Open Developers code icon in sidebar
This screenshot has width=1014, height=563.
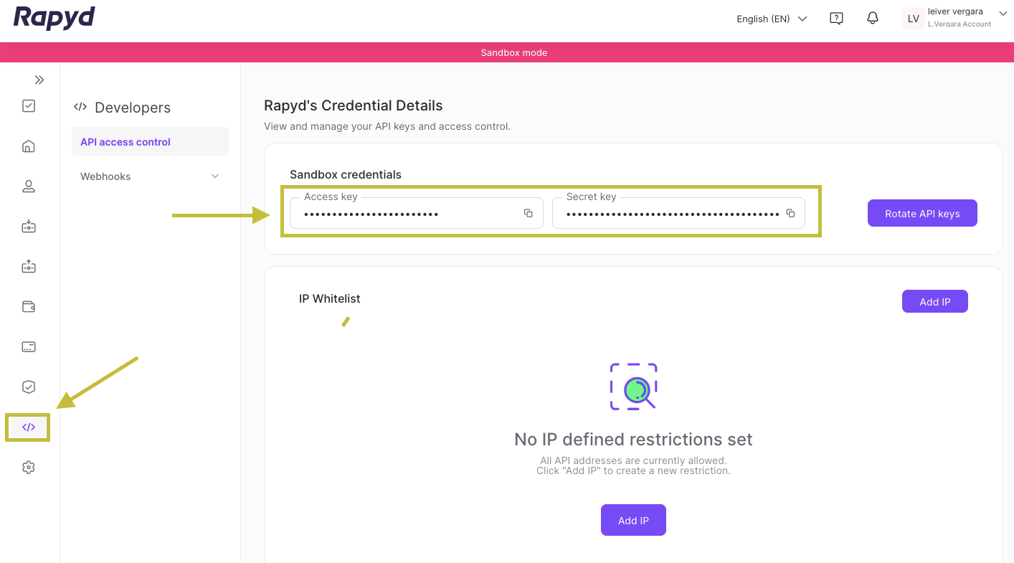click(x=29, y=427)
